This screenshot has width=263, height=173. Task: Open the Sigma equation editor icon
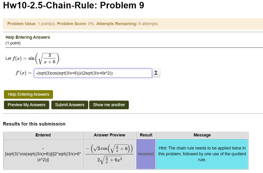click(x=156, y=73)
